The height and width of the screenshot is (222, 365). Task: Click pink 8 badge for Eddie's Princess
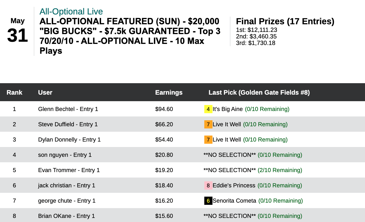tap(208, 185)
